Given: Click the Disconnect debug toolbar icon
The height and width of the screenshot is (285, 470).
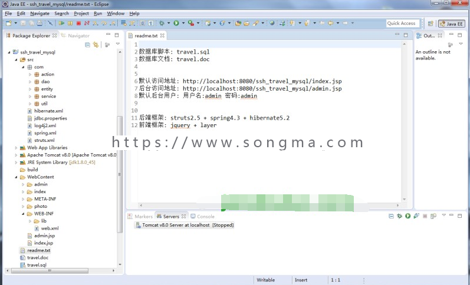Looking at the screenshot, I should pos(87,23).
